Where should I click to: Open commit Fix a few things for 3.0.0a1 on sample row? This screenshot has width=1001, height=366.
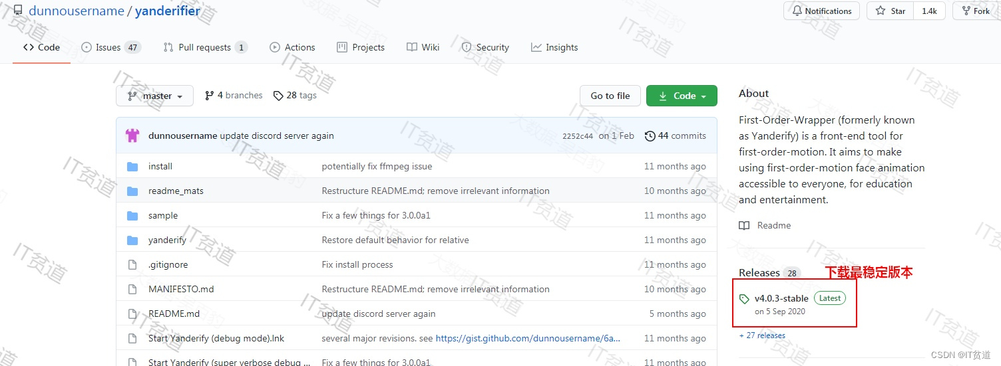(x=376, y=215)
